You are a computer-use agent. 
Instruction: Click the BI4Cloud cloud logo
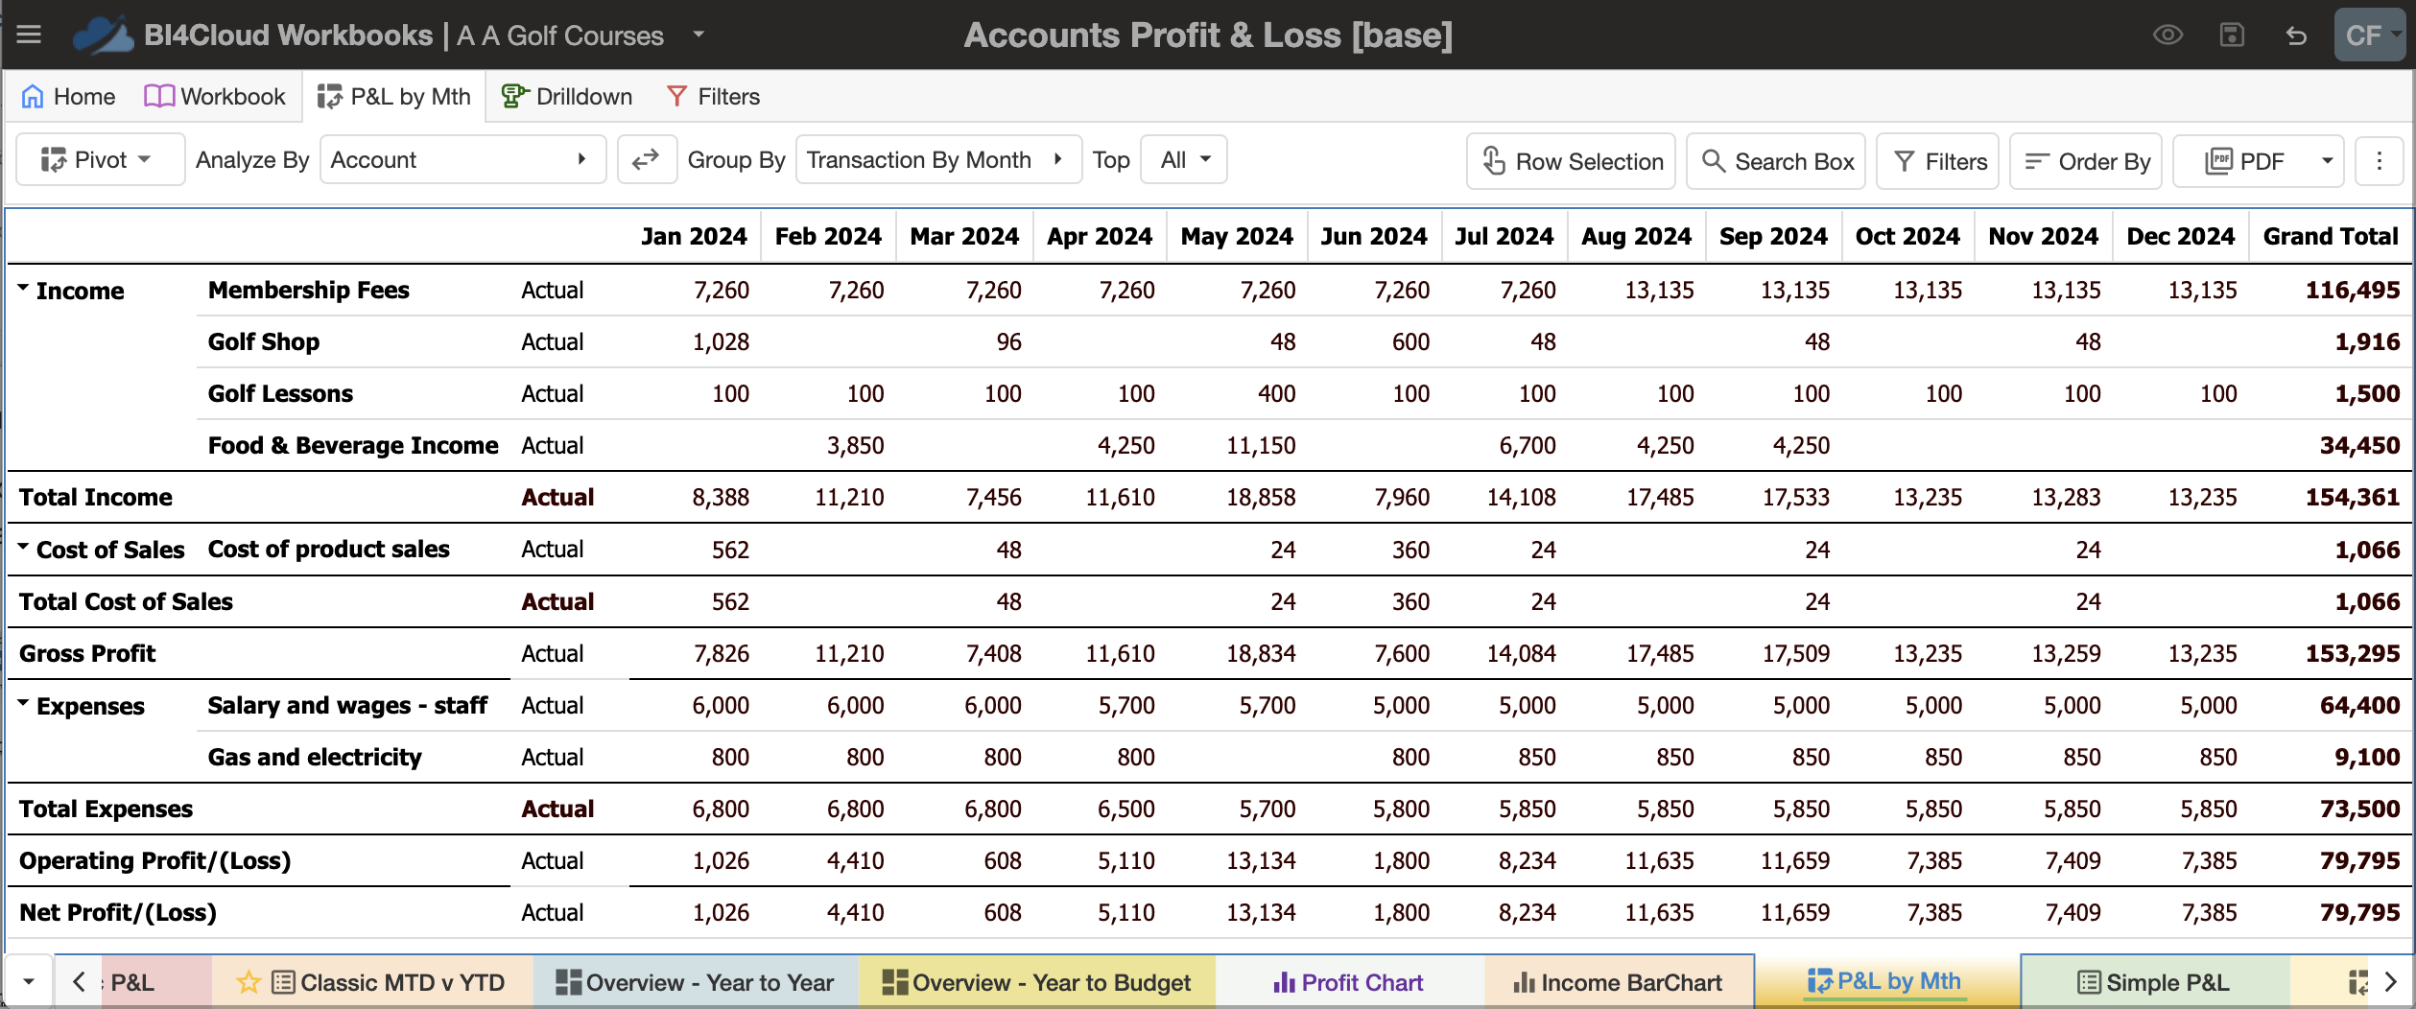pyautogui.click(x=103, y=35)
